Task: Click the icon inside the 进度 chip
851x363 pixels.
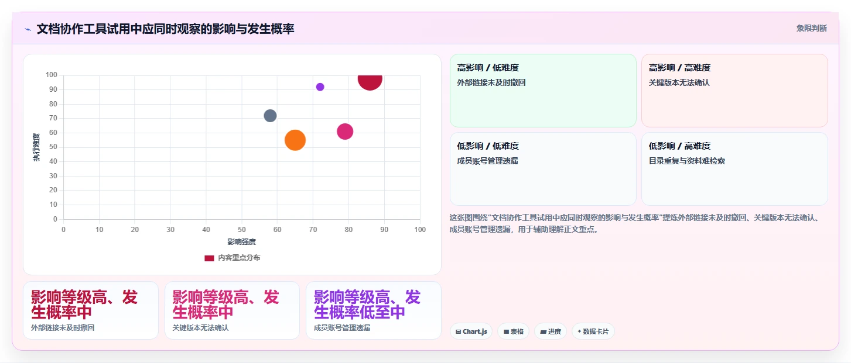Action: (x=543, y=331)
